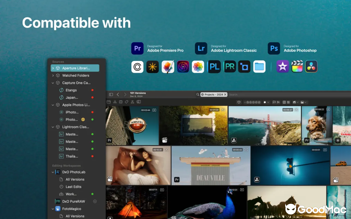Open the color label dropdown next to the dot
The width and height of the screenshot is (351, 219).
coord(268,102)
